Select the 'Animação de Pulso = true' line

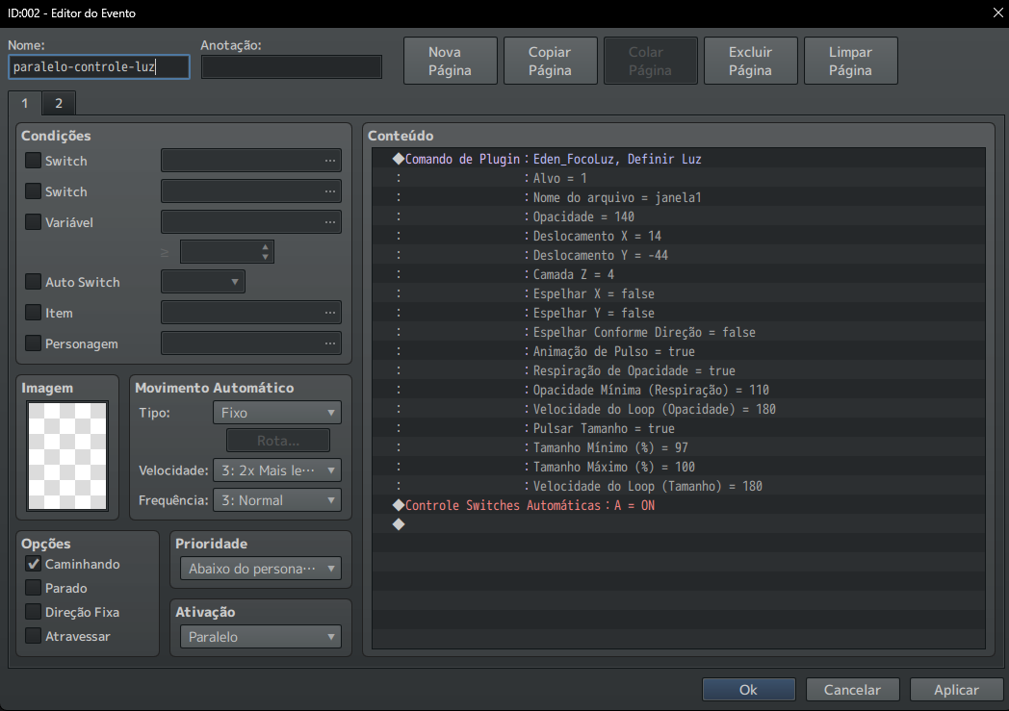click(x=678, y=351)
